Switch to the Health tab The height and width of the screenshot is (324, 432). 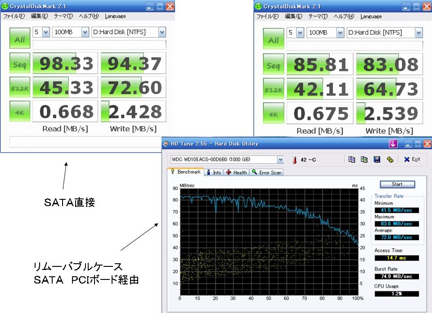coord(236,172)
